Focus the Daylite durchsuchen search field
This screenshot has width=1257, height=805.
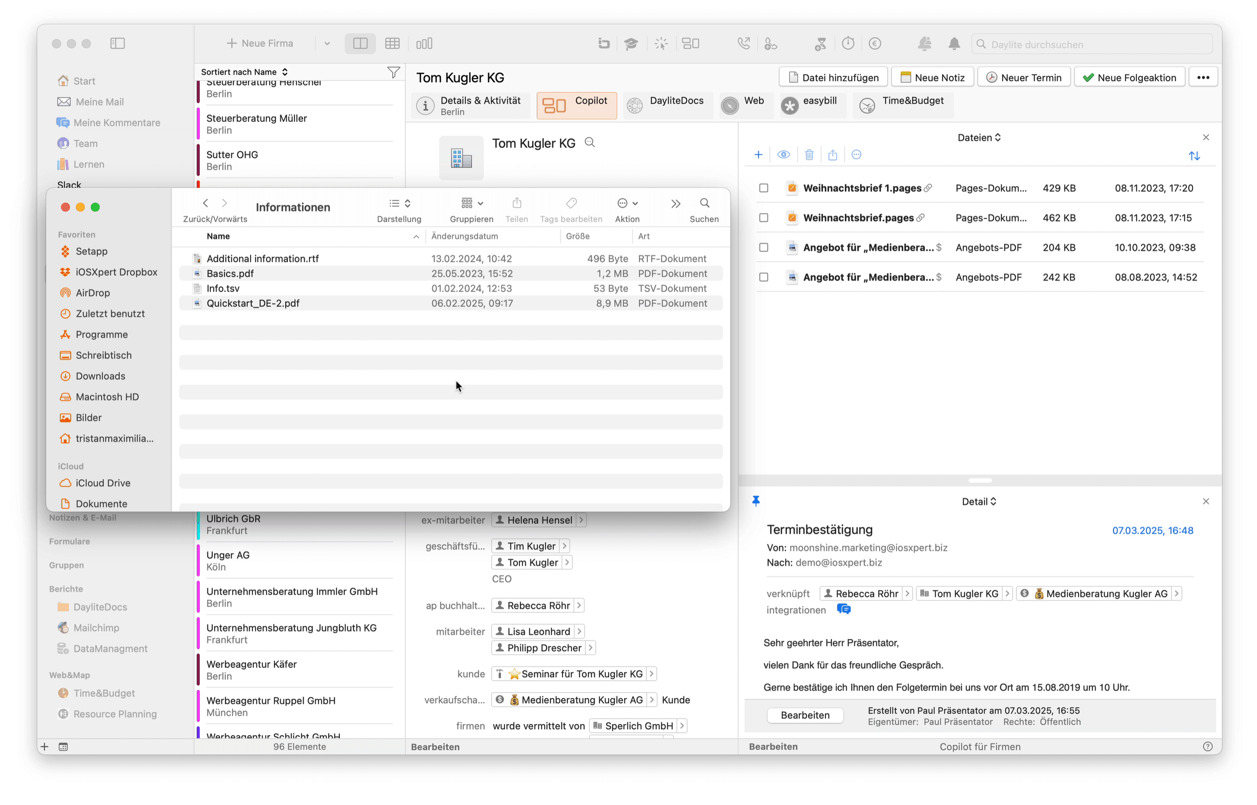(1092, 44)
